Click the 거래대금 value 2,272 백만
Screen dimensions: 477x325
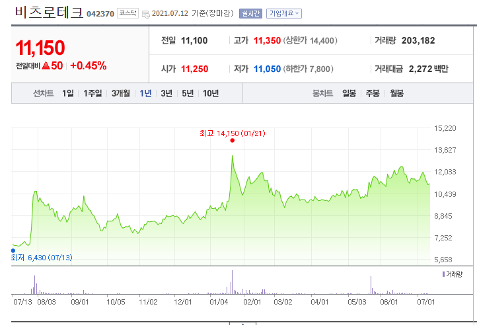tap(429, 69)
